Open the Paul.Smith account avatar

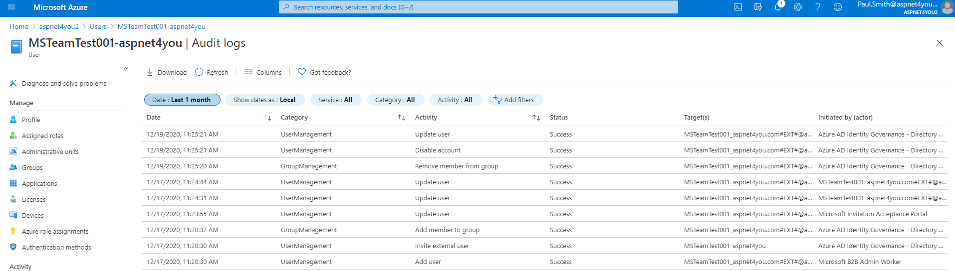click(x=947, y=7)
